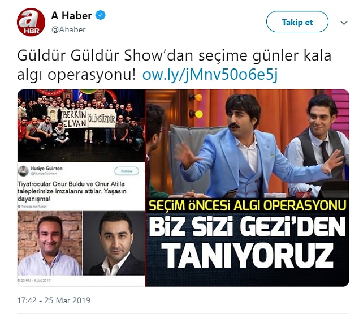The height and width of the screenshot is (314, 359).
Task: Open the 17:42 - 25 Mar 2019 timestamp
Action: [54, 300]
